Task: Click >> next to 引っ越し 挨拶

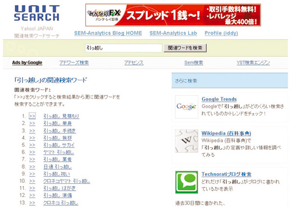Action: click(x=32, y=138)
